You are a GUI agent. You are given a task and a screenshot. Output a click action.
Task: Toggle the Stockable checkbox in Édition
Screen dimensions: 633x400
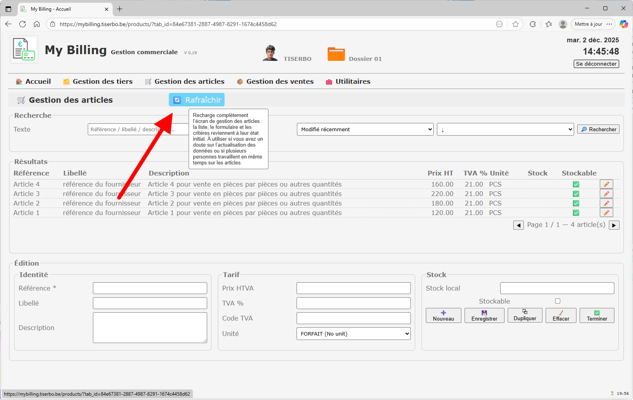tap(557, 301)
